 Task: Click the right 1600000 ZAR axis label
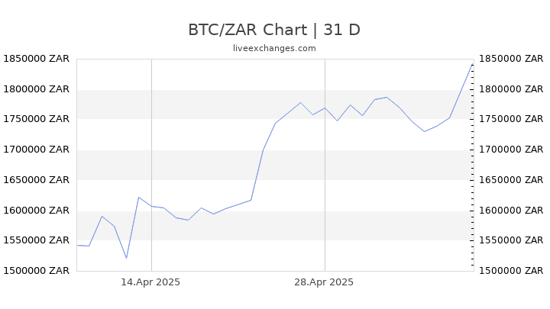click(x=511, y=211)
